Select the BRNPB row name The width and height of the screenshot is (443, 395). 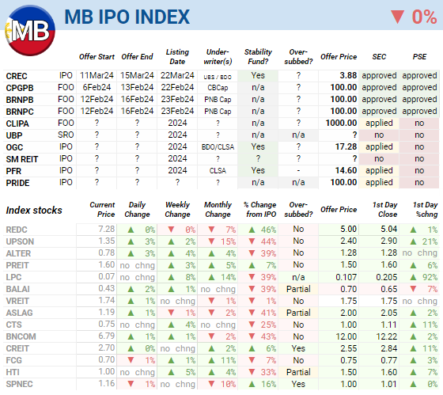(20, 100)
